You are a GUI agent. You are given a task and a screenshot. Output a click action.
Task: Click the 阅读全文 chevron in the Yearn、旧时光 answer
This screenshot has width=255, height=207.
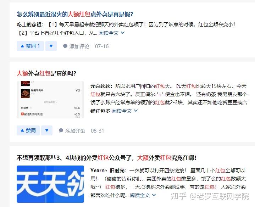[154, 195]
